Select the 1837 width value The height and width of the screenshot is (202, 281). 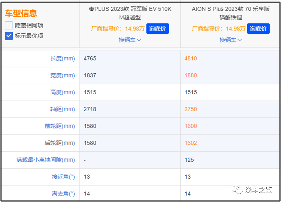90,75
